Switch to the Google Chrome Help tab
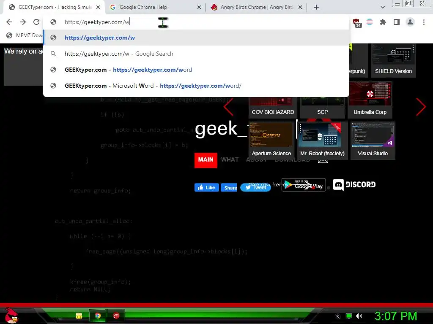 pyautogui.click(x=155, y=7)
